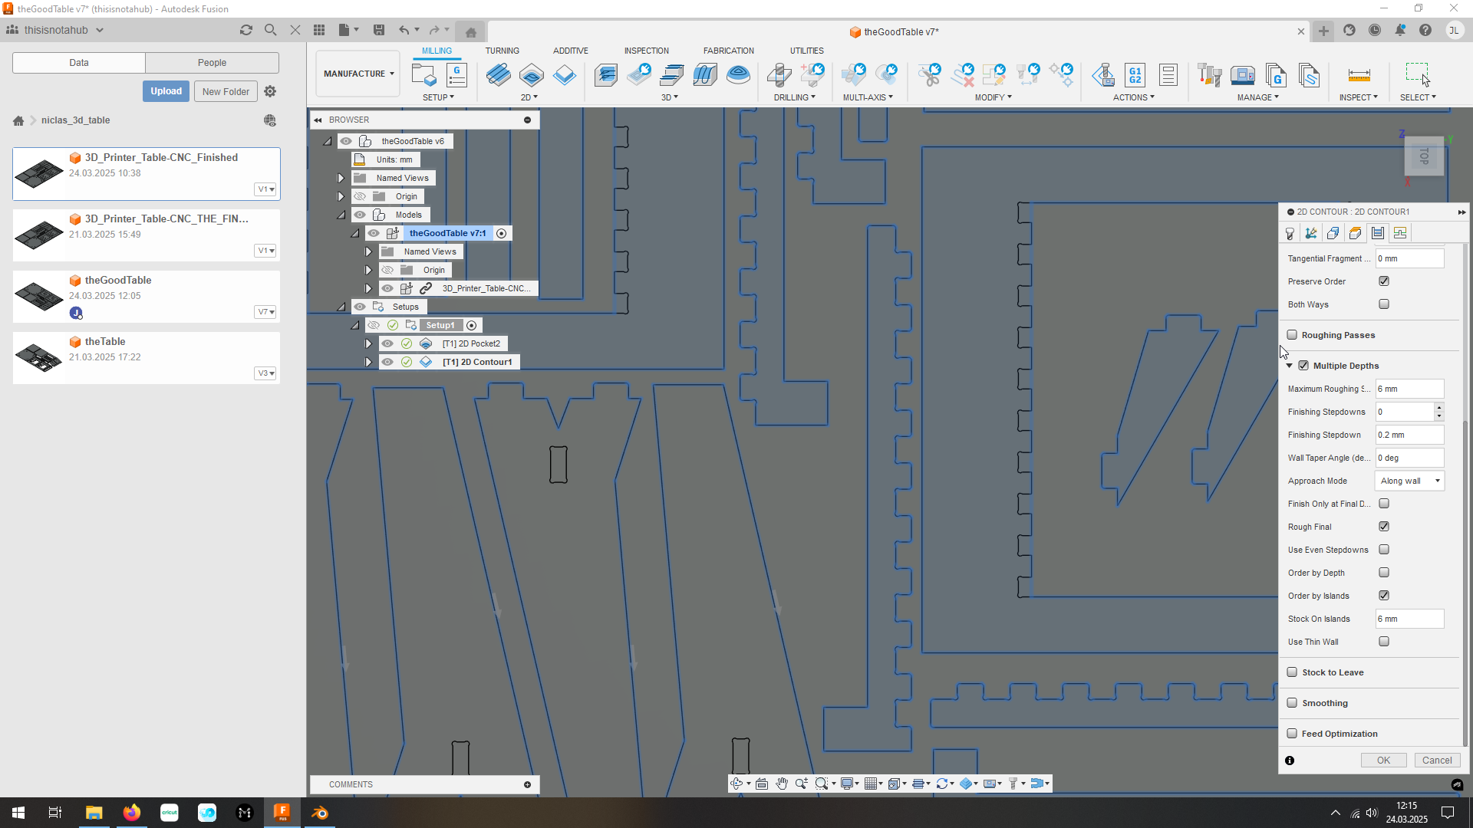Toggle visibility of 2D Pocket2 operation

coord(387,343)
